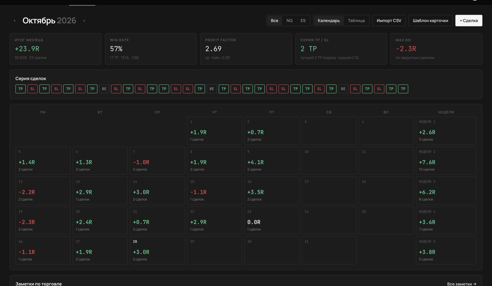Open the Неделя 3 summary with +6.2R
492x286 pixels.
point(446,190)
